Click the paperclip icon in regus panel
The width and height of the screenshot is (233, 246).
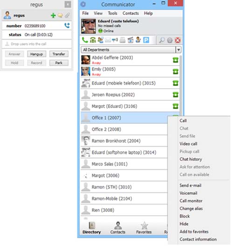click(67, 15)
